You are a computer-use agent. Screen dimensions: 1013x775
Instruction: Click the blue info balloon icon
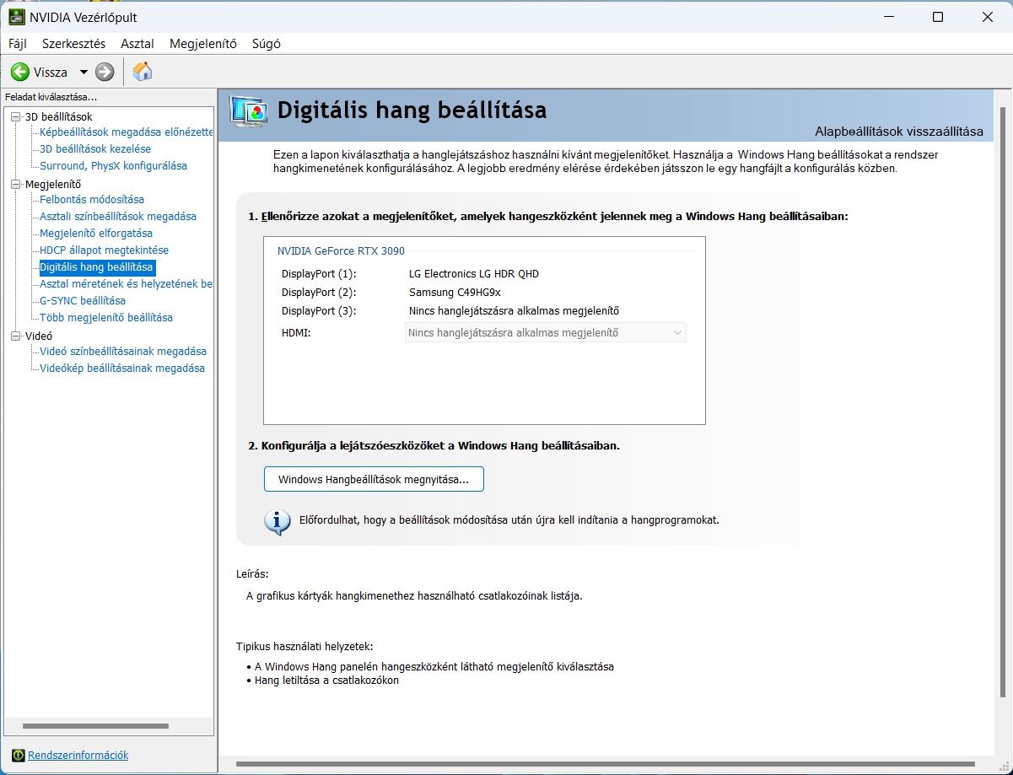click(x=277, y=521)
